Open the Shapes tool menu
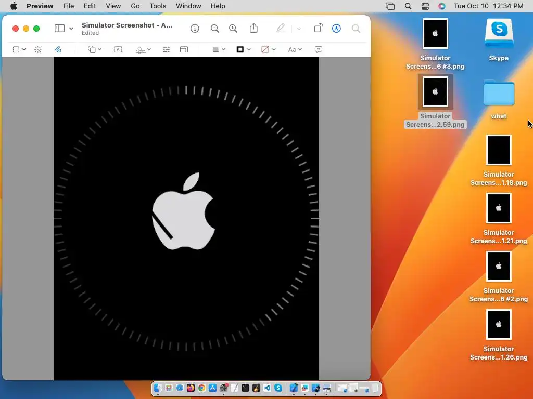533x399 pixels. point(95,49)
